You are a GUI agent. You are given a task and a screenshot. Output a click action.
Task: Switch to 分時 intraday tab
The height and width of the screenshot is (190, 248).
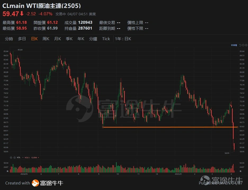click(x=9, y=39)
